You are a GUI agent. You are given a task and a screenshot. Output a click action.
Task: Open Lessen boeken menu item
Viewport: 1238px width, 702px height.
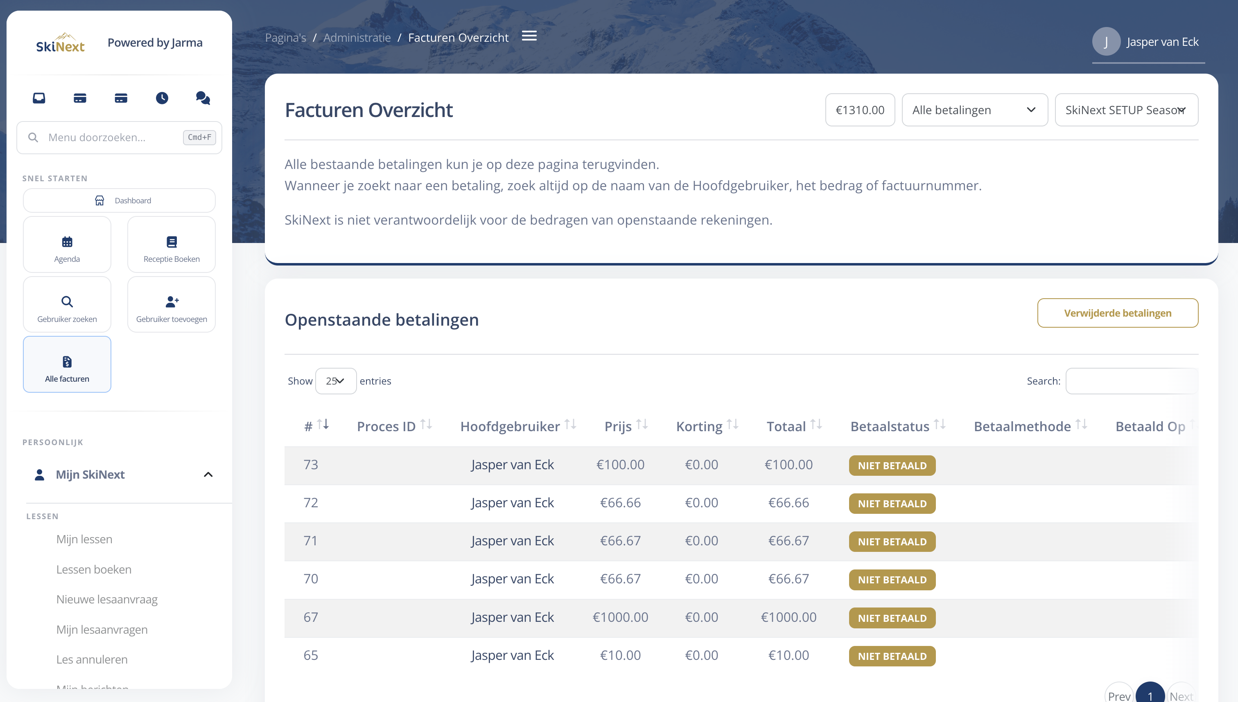click(x=94, y=569)
